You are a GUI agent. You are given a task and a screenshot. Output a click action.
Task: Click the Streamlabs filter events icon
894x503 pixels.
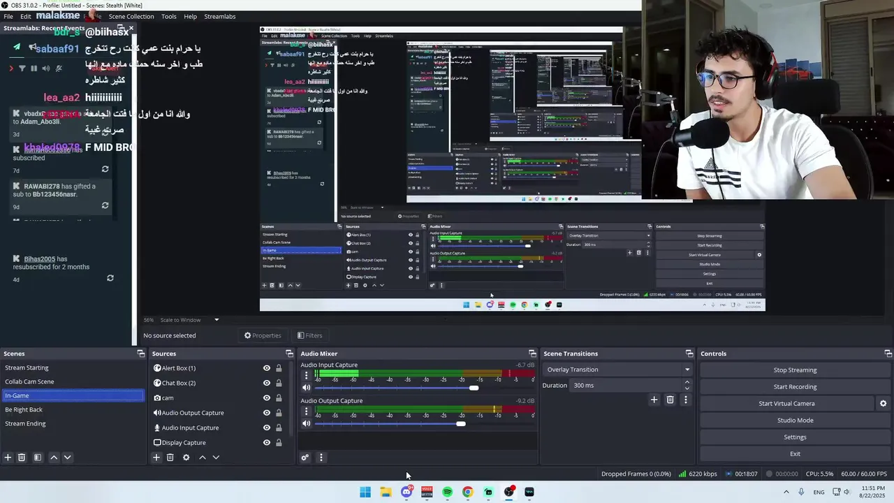point(22,68)
